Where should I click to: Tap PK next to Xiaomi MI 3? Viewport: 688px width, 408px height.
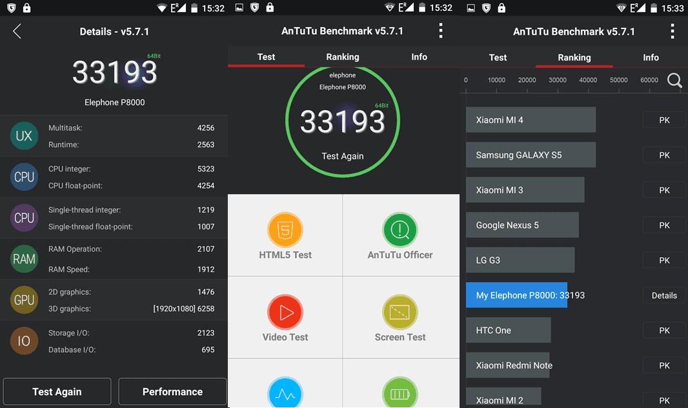tap(664, 190)
